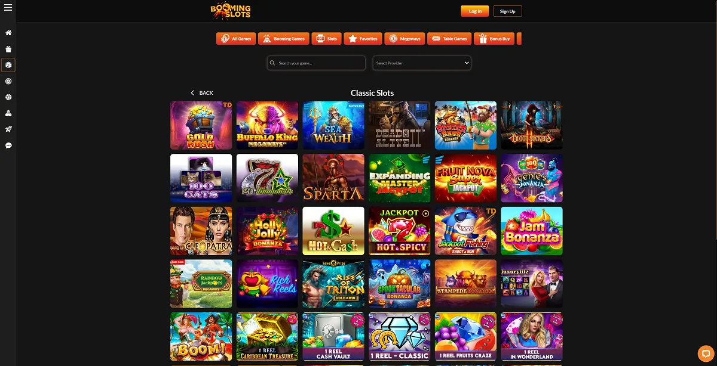Image resolution: width=717 pixels, height=366 pixels.
Task: Click the Booming Slots logo
Action: [230, 10]
